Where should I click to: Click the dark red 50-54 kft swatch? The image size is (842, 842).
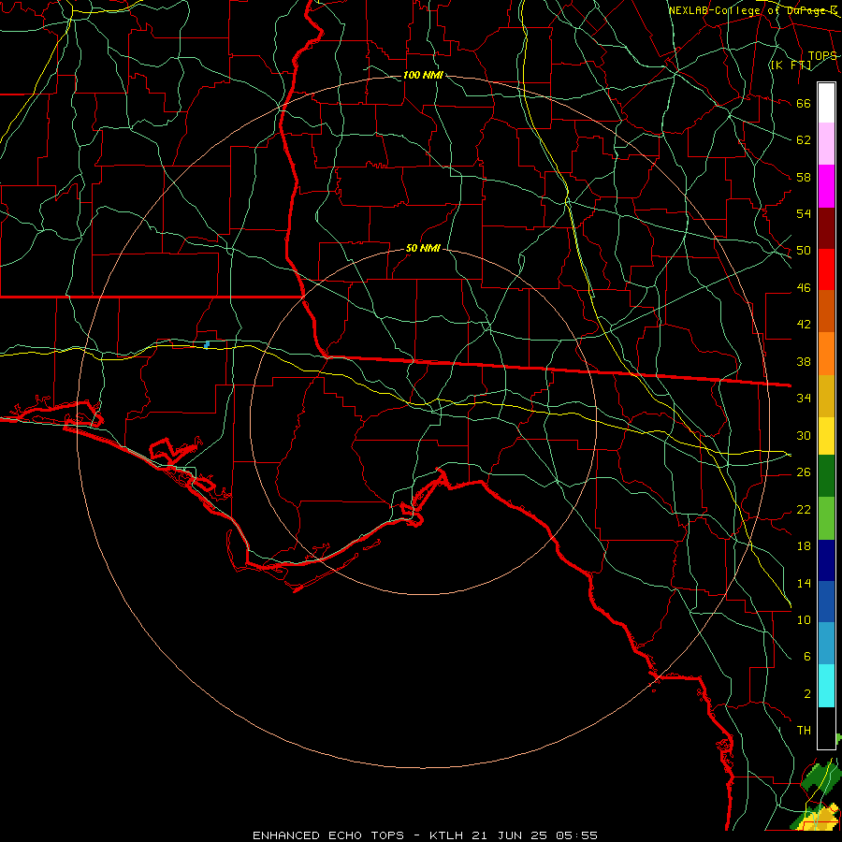click(826, 229)
